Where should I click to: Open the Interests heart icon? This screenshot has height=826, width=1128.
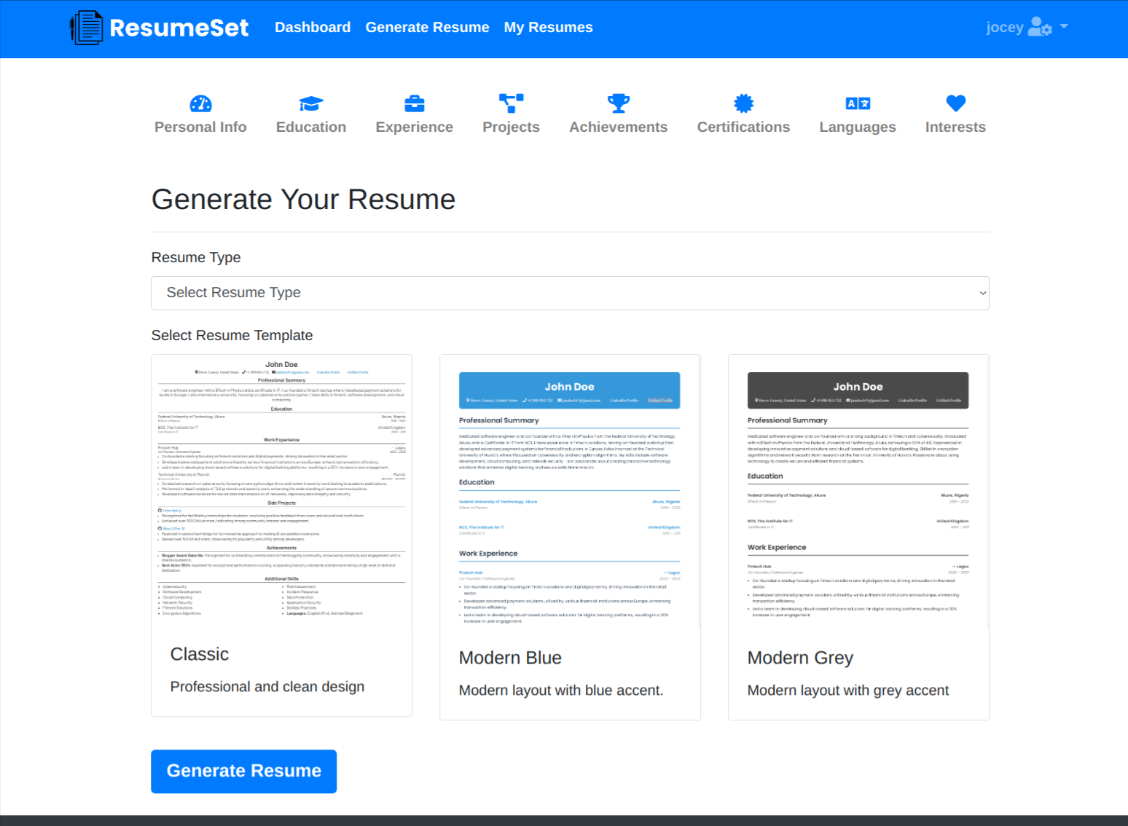(x=956, y=103)
